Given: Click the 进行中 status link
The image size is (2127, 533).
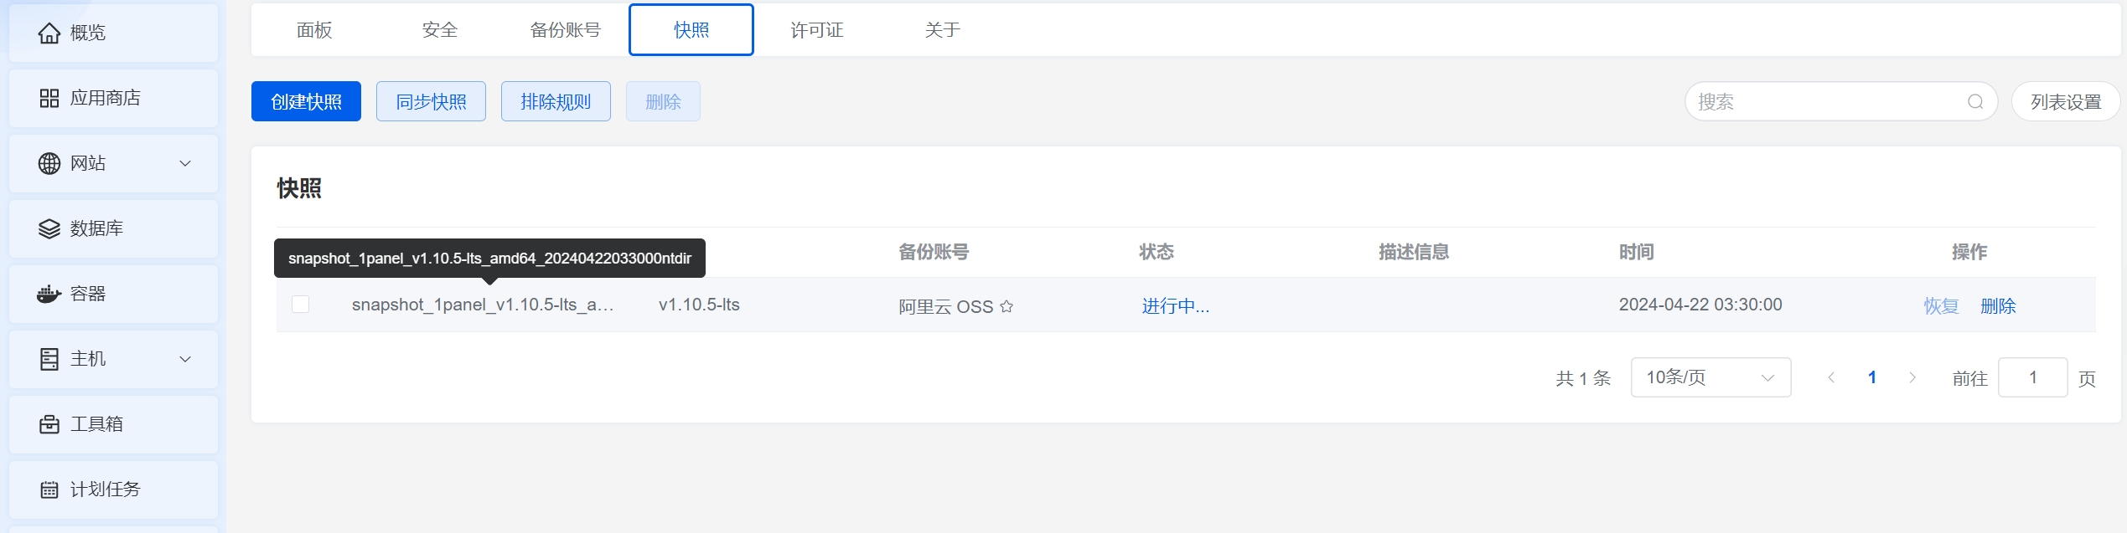Looking at the screenshot, I should pyautogui.click(x=1175, y=306).
